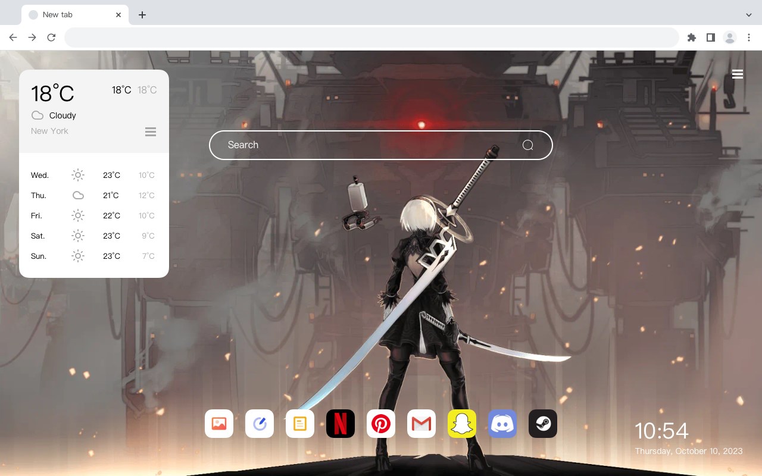Open the Photos wallpaper shortcut icon

(219, 424)
